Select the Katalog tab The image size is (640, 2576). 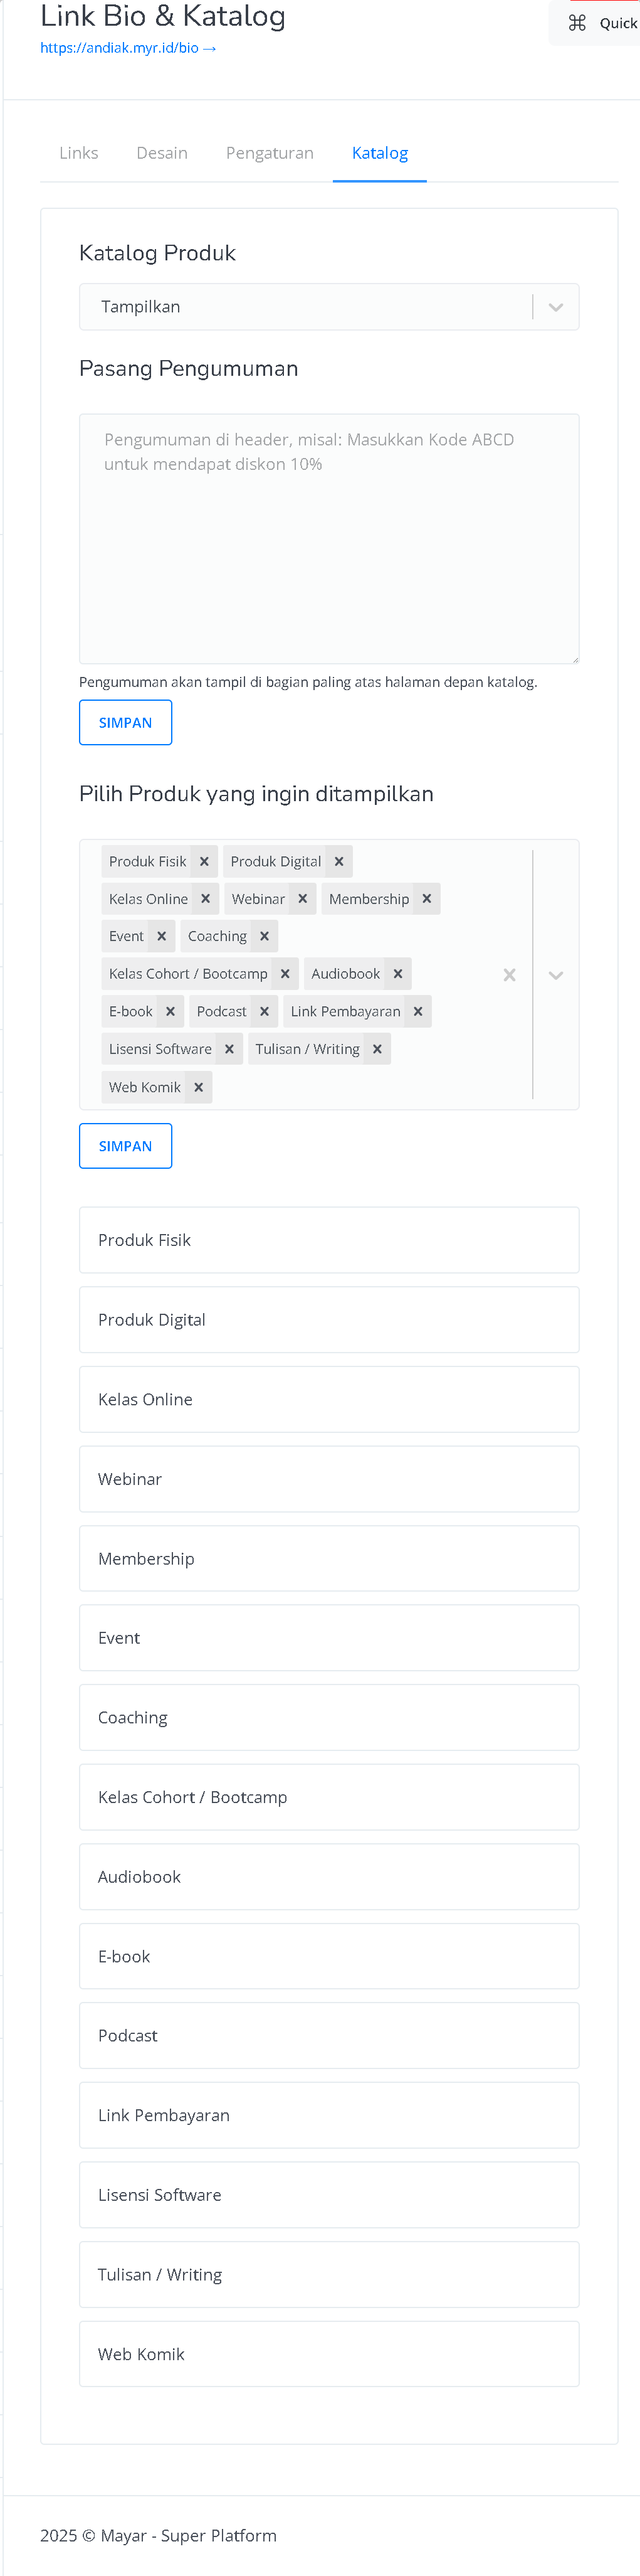pyautogui.click(x=379, y=153)
